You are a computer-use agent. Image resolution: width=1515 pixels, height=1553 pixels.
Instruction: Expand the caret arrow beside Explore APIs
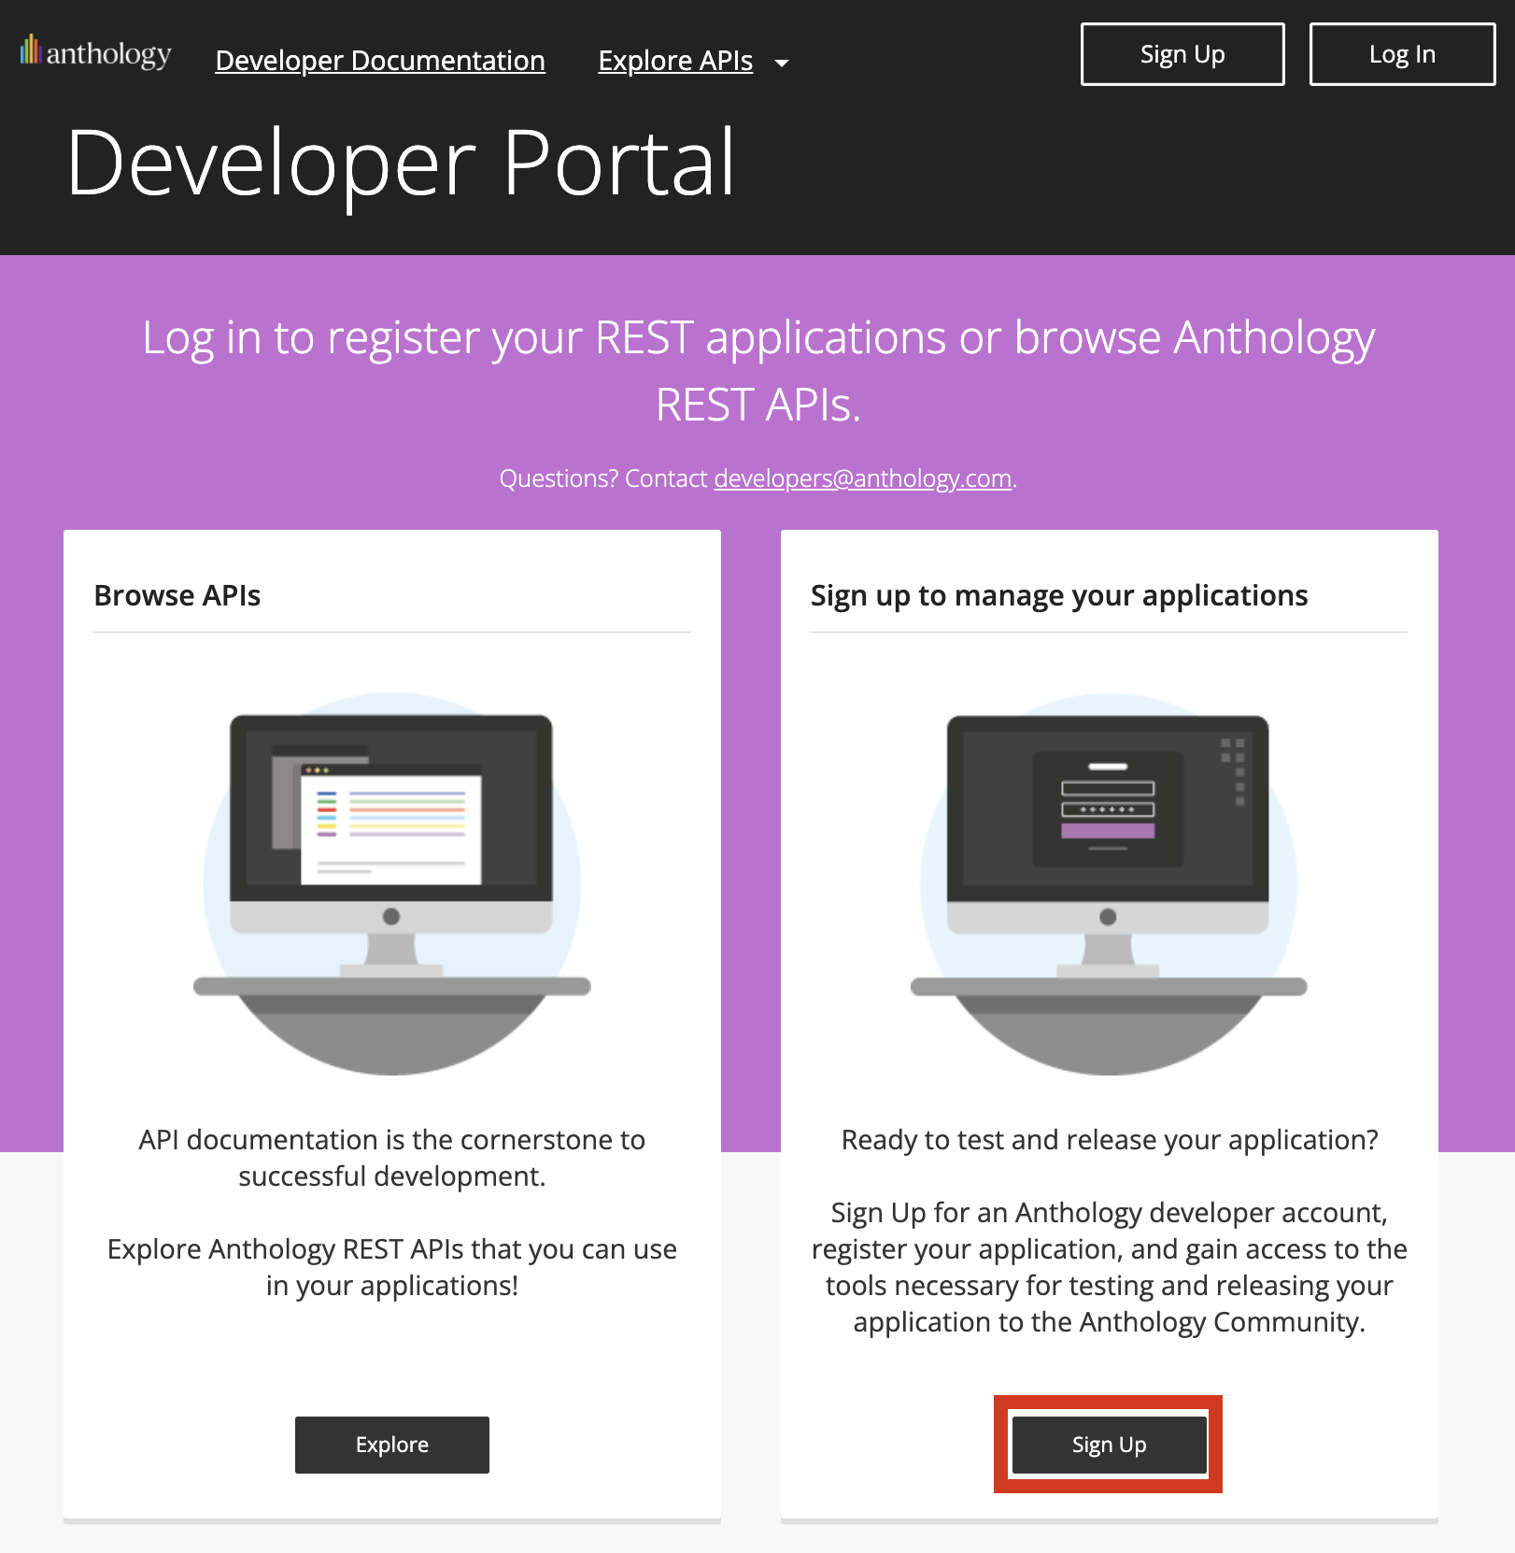(x=782, y=64)
